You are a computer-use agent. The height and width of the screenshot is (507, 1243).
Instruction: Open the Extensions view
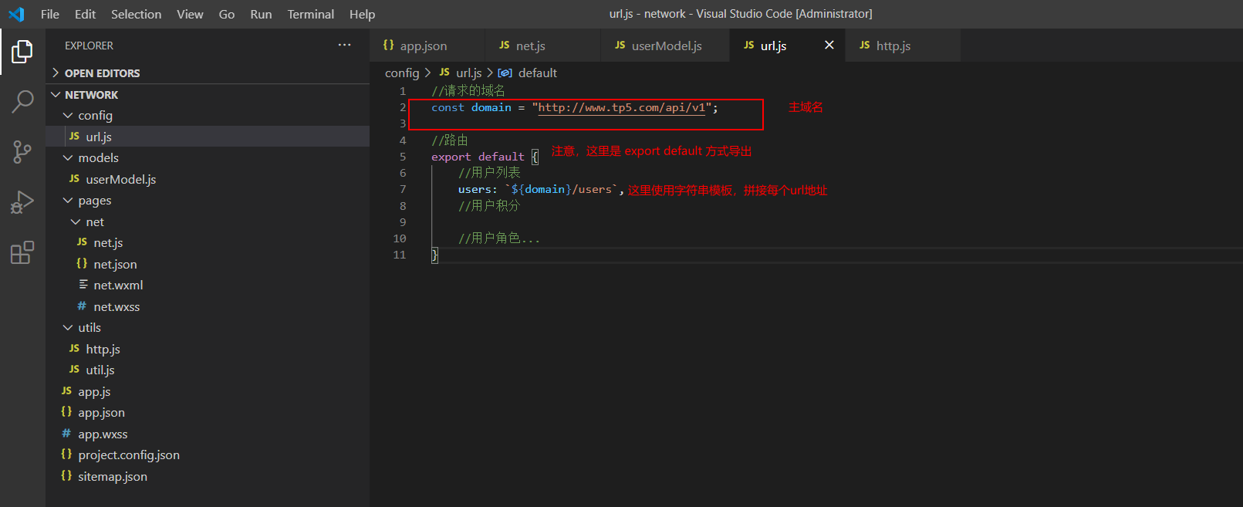click(x=22, y=252)
